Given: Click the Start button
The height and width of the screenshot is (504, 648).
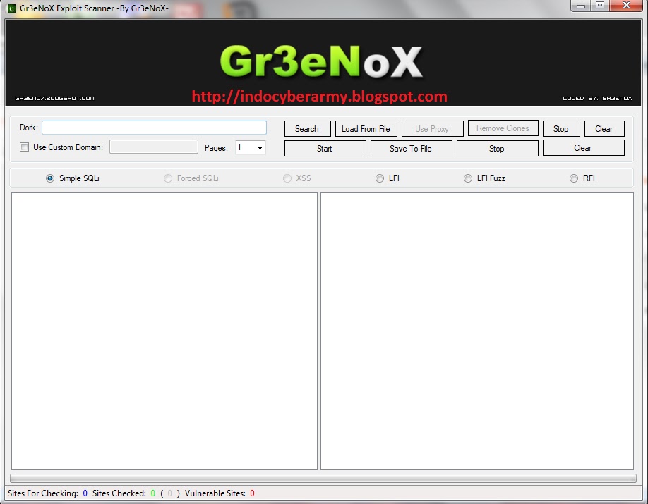Looking at the screenshot, I should coord(325,149).
